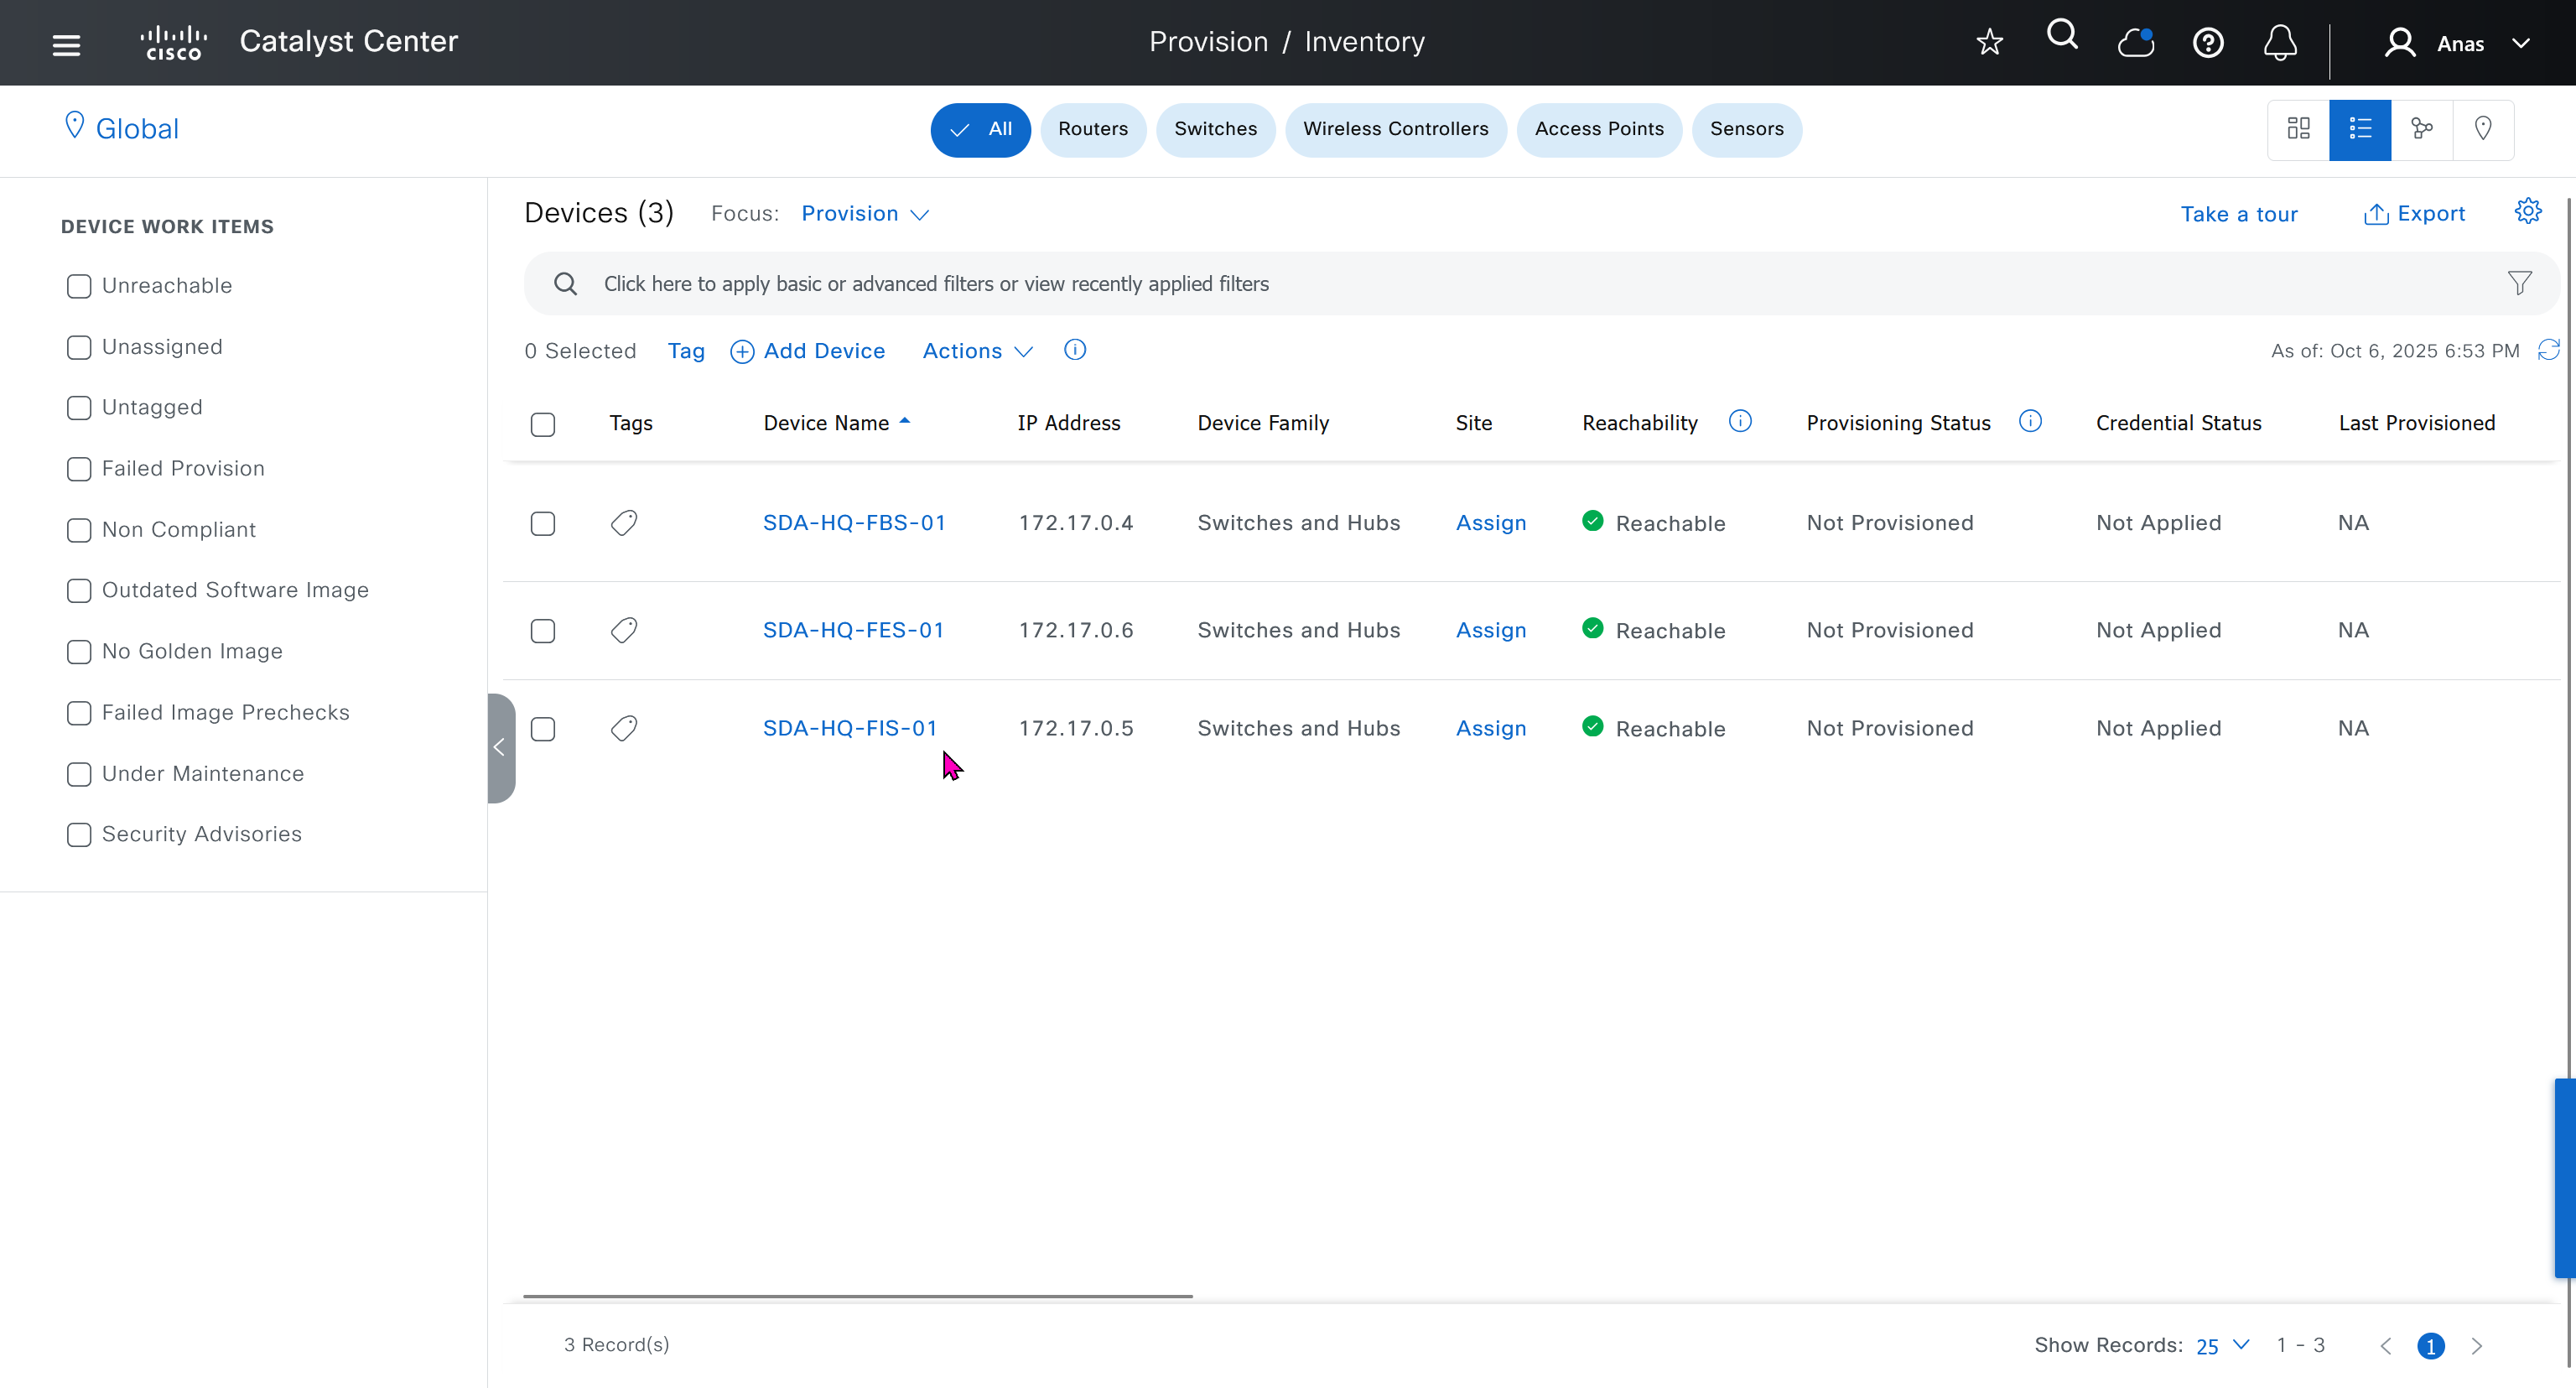Image resolution: width=2576 pixels, height=1388 pixels.
Task: Select the Switches filter tab
Action: 1215,129
